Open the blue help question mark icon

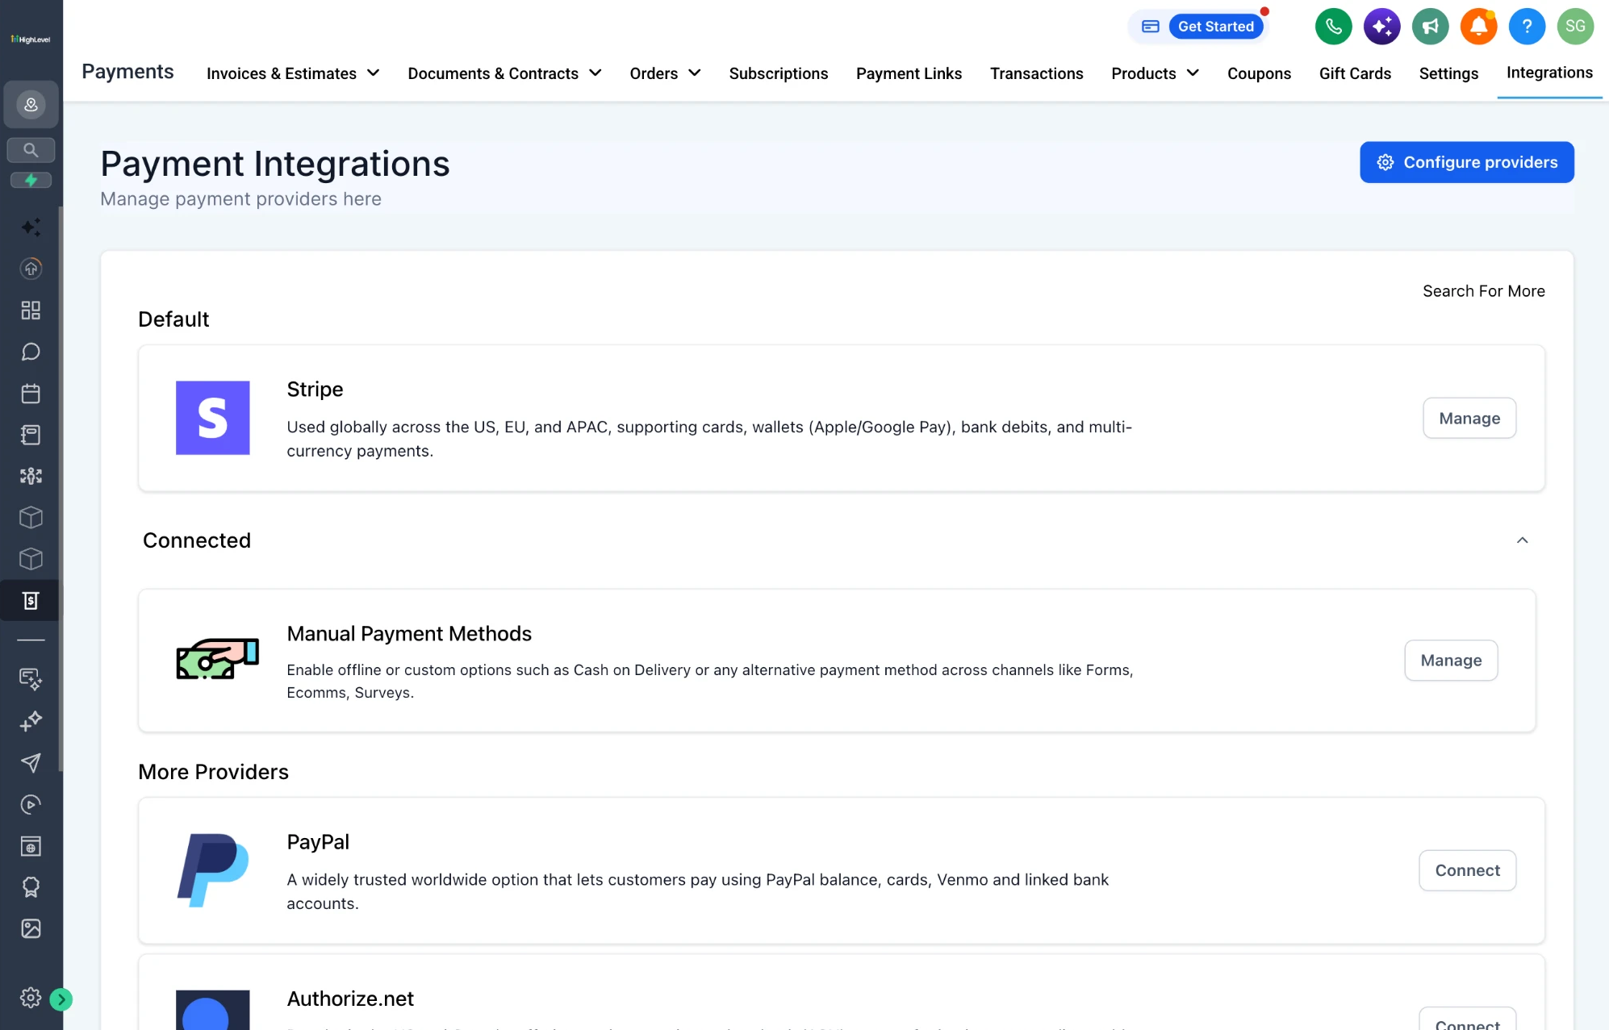tap(1528, 27)
